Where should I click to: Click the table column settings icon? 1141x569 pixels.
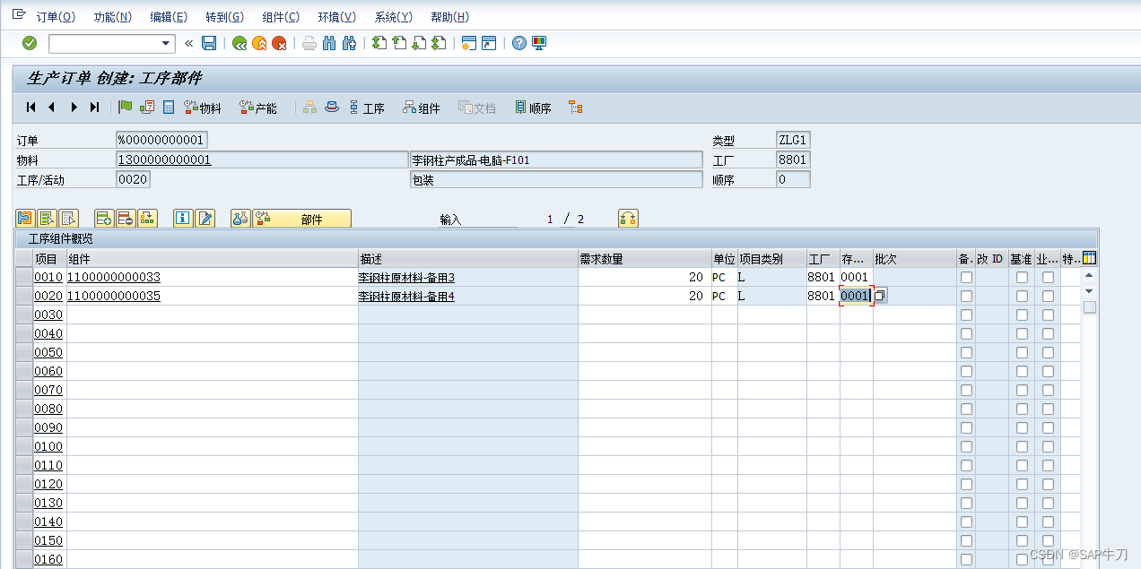[x=1090, y=258]
